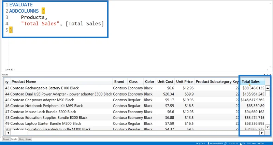
Task: Click the 15.1.101.23 server version text
Action: [233, 143]
